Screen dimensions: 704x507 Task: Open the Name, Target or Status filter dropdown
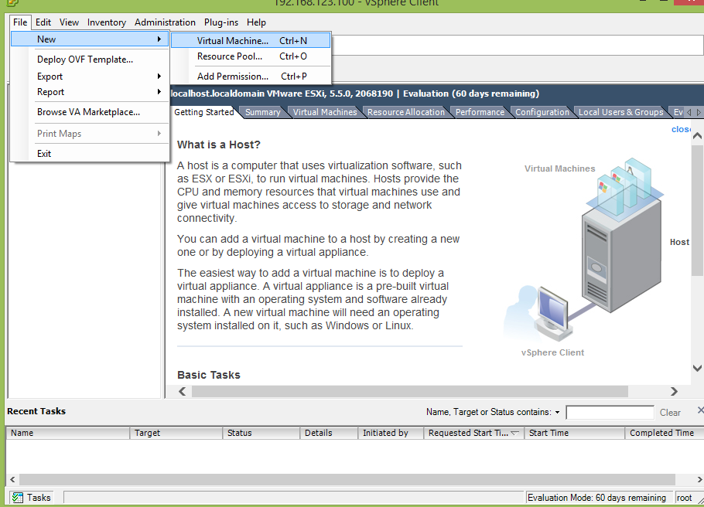[x=557, y=413]
